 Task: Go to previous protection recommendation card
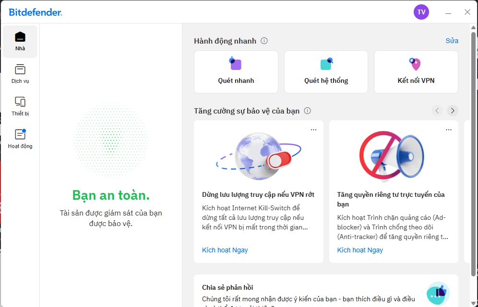437,111
